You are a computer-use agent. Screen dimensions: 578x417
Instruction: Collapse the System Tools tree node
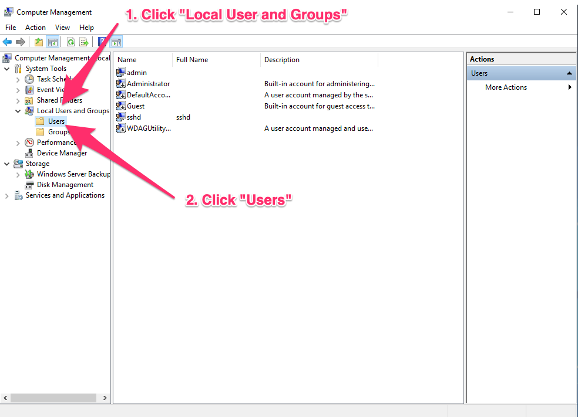6,68
